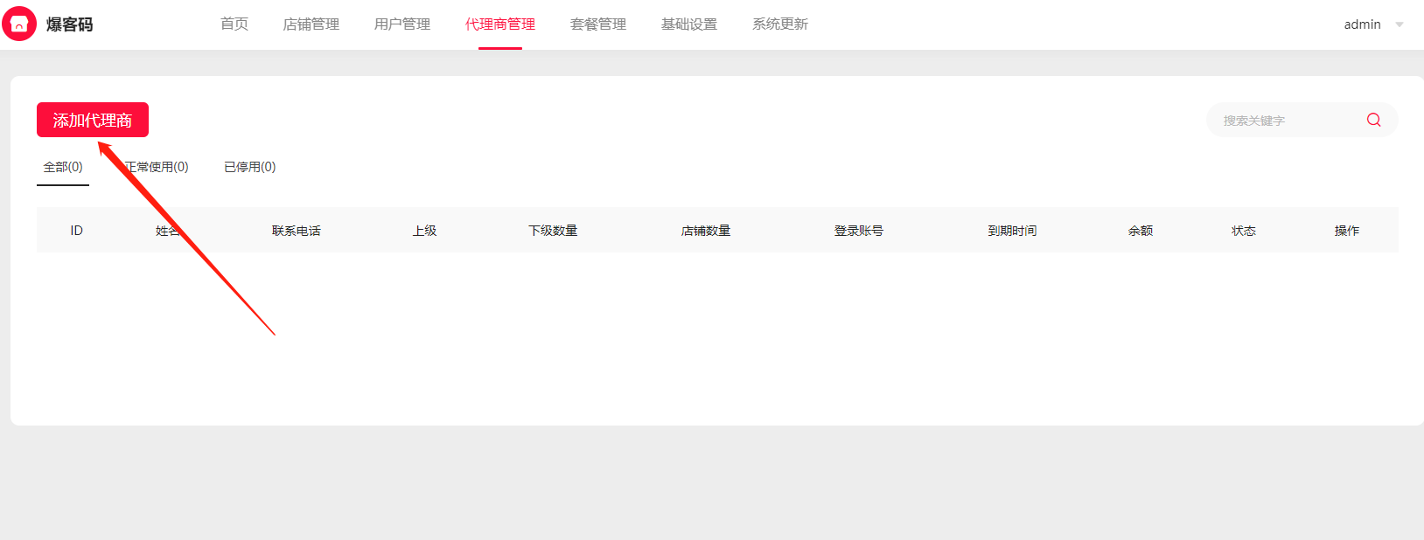Click the 添加代理商 button
This screenshot has width=1424, height=540.
click(93, 120)
